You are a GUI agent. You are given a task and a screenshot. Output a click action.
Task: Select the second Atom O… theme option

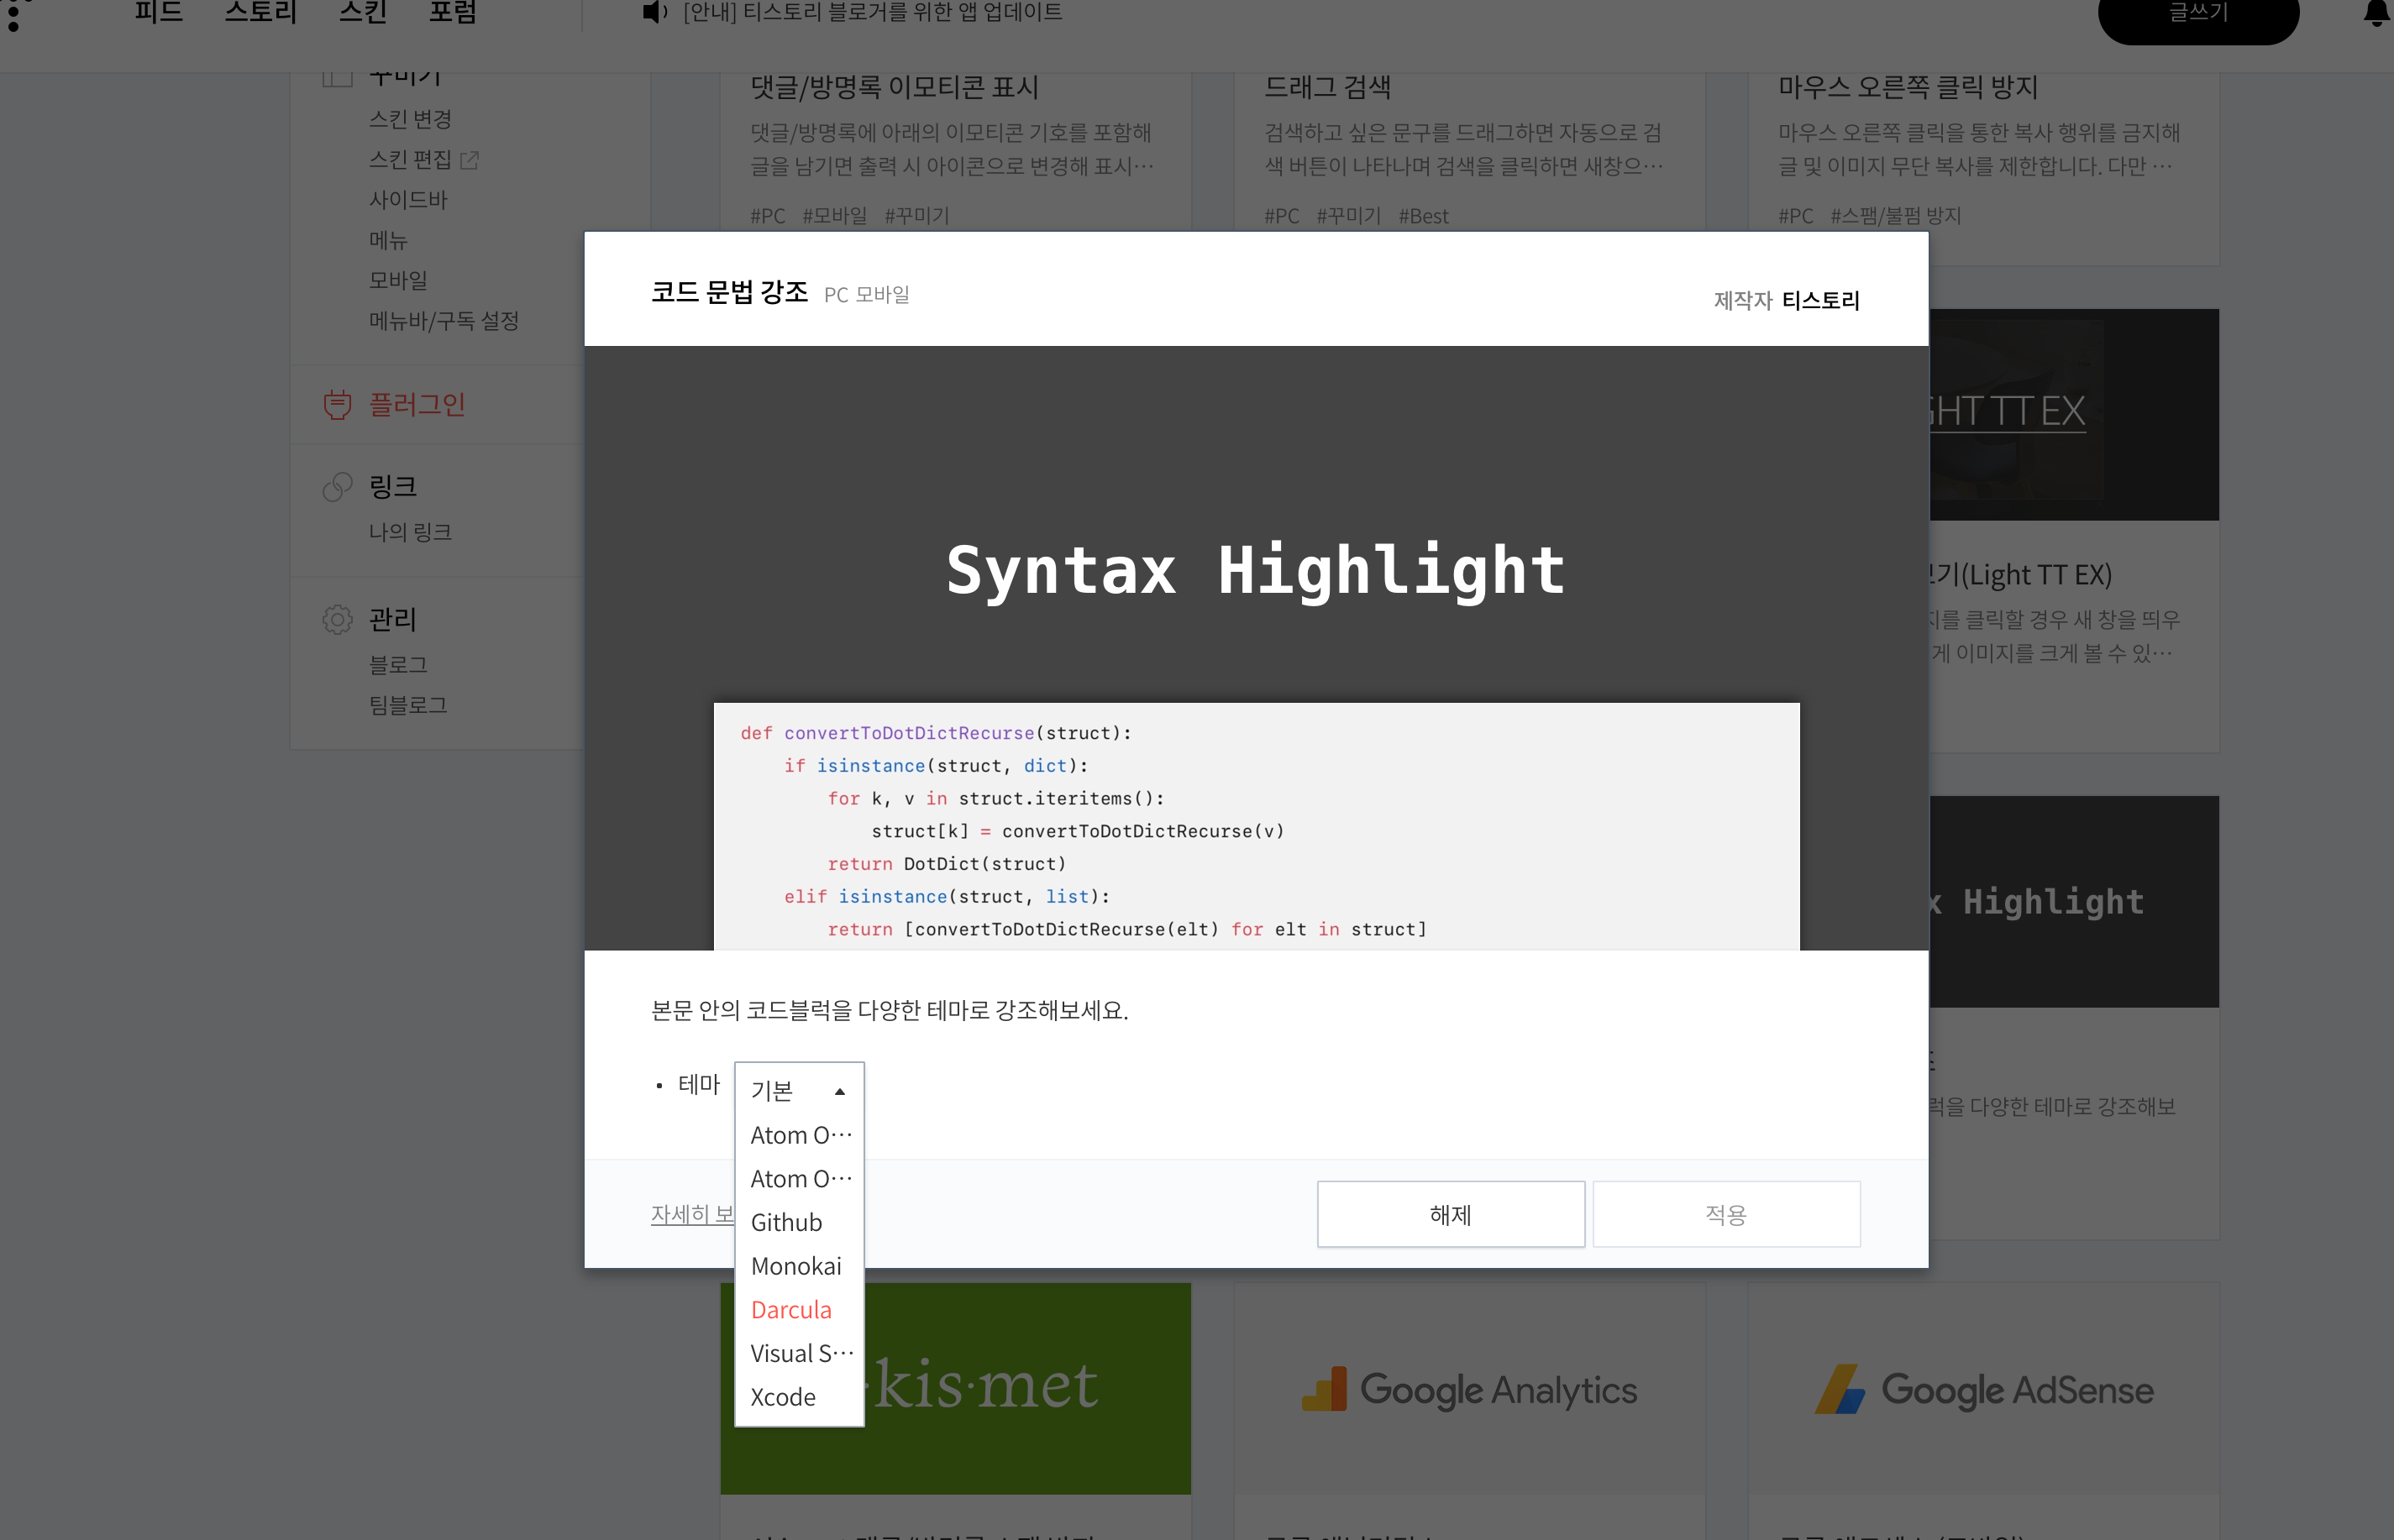800,1179
